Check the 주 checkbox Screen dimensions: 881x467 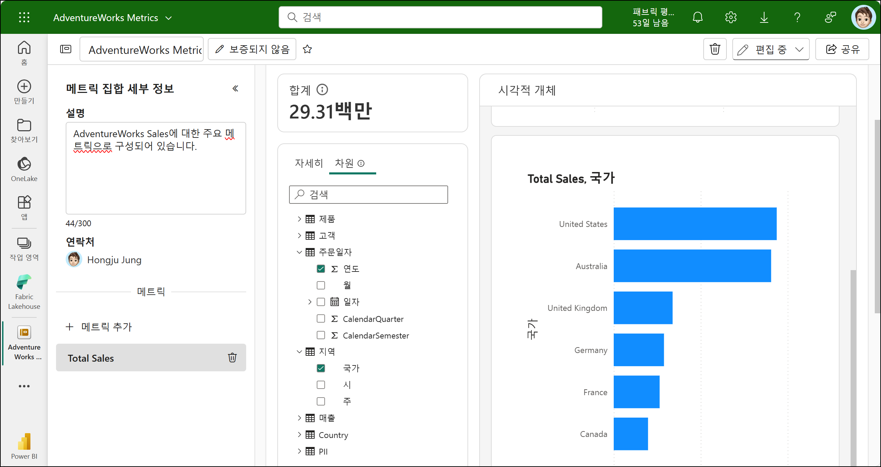pyautogui.click(x=321, y=401)
